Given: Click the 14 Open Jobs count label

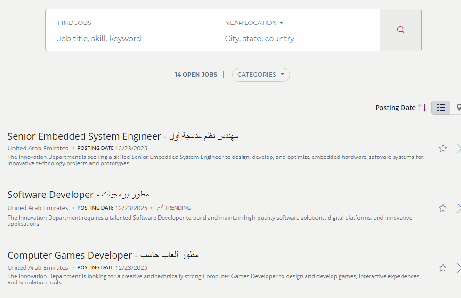Looking at the screenshot, I should pyautogui.click(x=196, y=75).
